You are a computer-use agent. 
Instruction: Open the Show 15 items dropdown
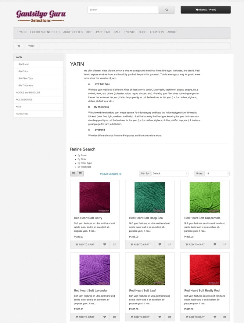[217, 173]
